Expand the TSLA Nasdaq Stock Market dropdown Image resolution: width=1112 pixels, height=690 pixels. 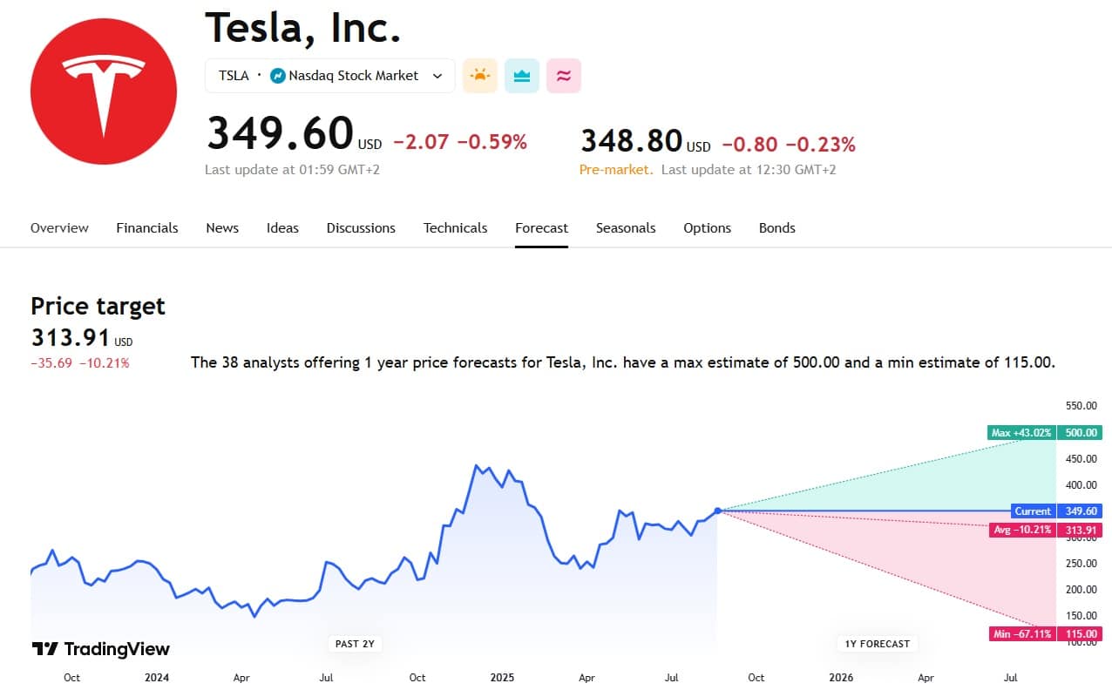pos(437,76)
